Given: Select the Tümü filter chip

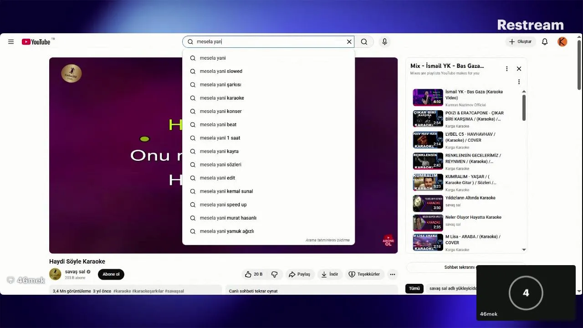Looking at the screenshot, I should (x=414, y=288).
